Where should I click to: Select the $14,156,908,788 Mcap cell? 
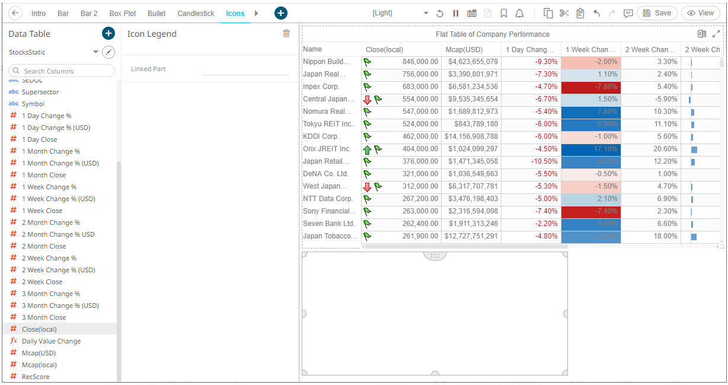click(x=471, y=136)
